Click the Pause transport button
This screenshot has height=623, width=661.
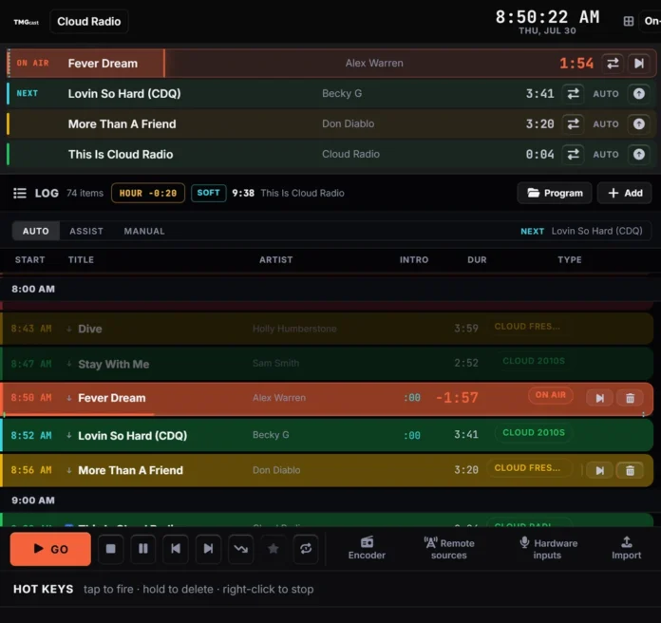point(143,549)
